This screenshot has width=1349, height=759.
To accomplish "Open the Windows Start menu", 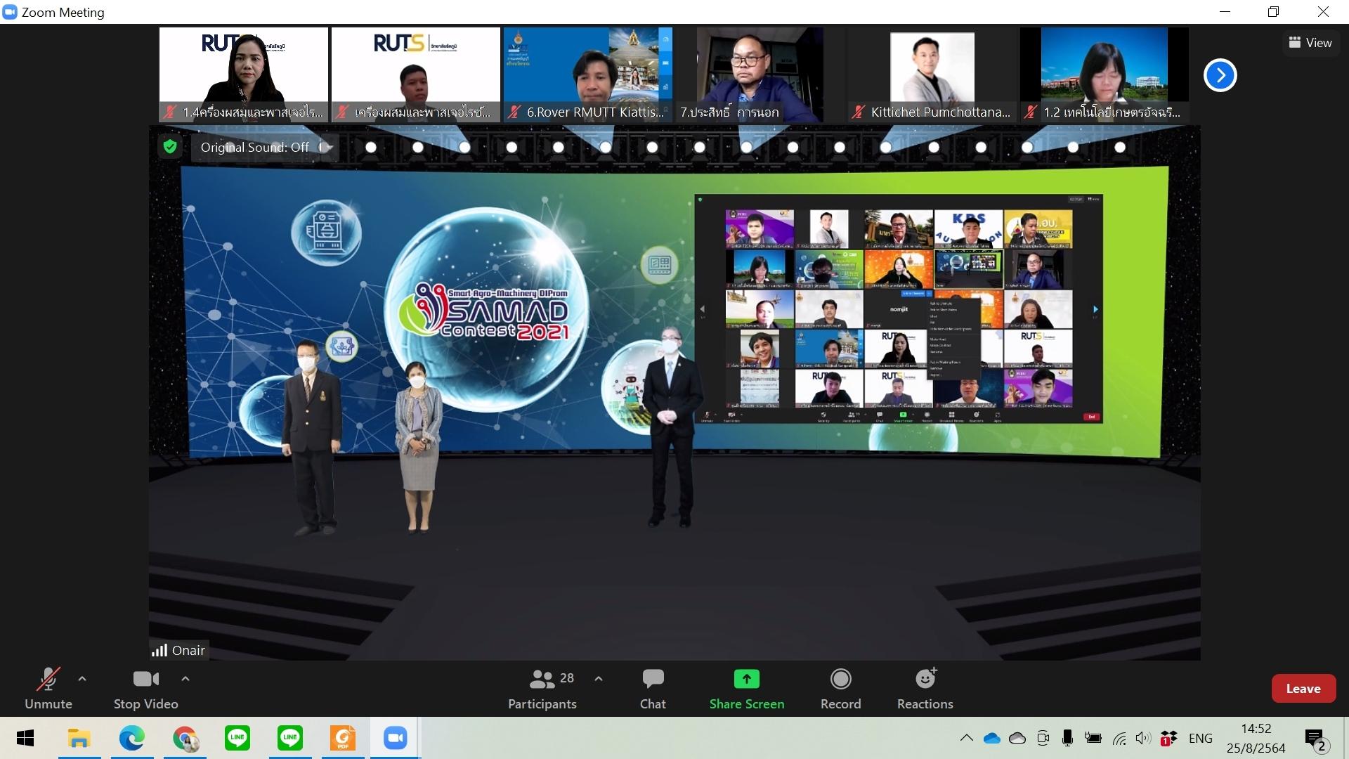I will 25,738.
